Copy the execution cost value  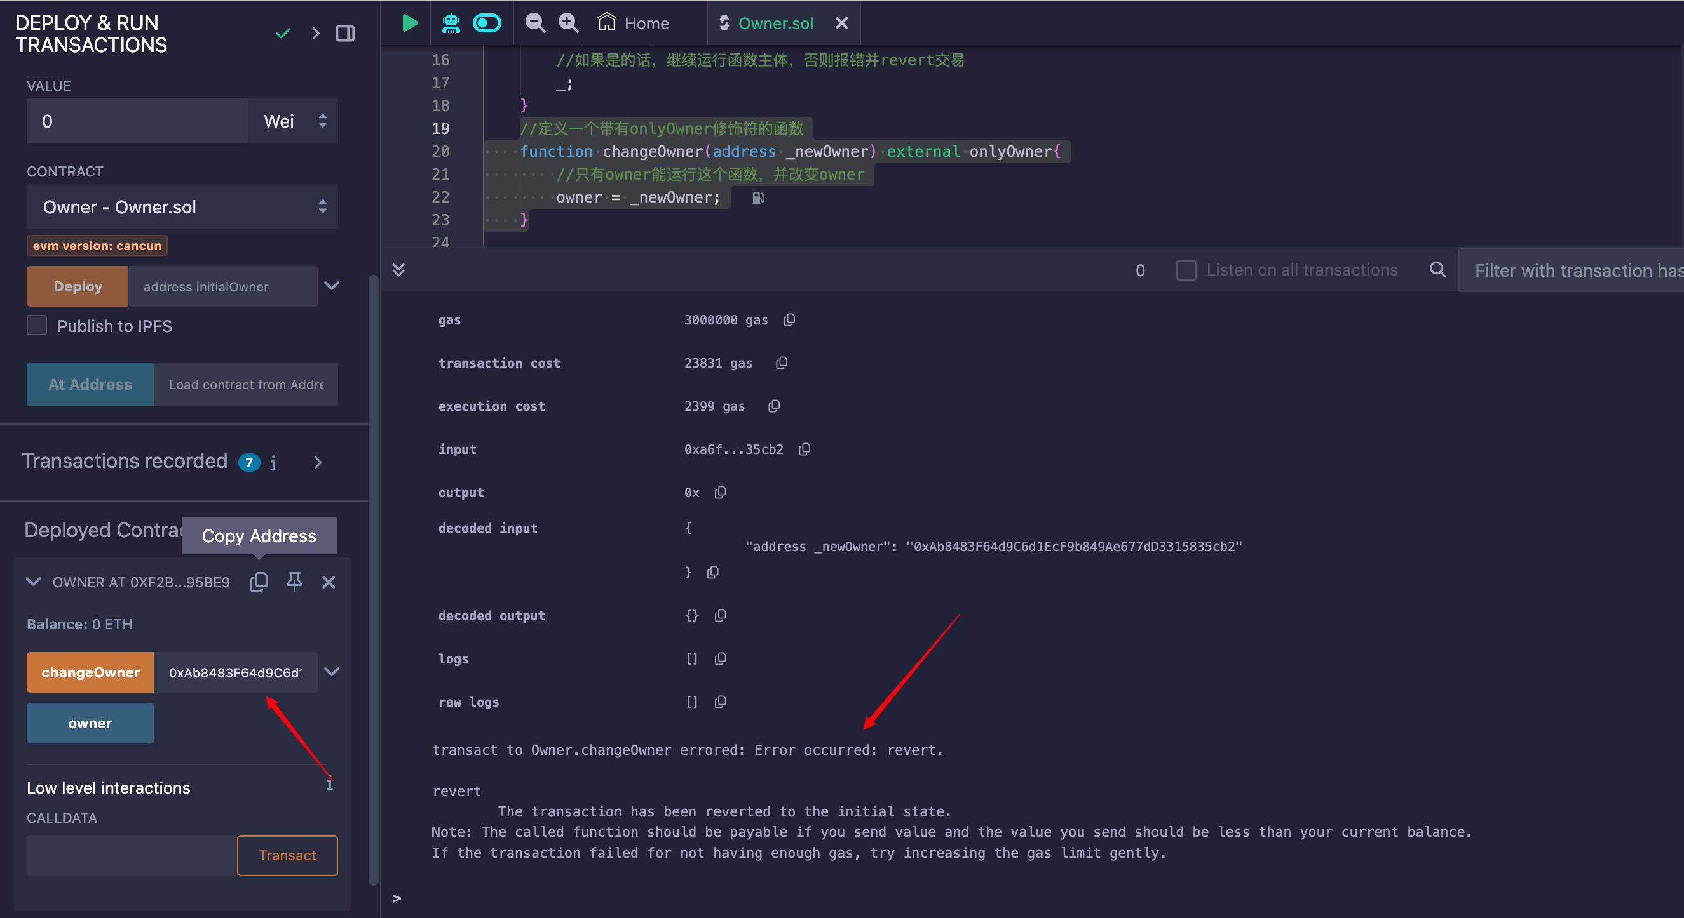click(x=774, y=406)
